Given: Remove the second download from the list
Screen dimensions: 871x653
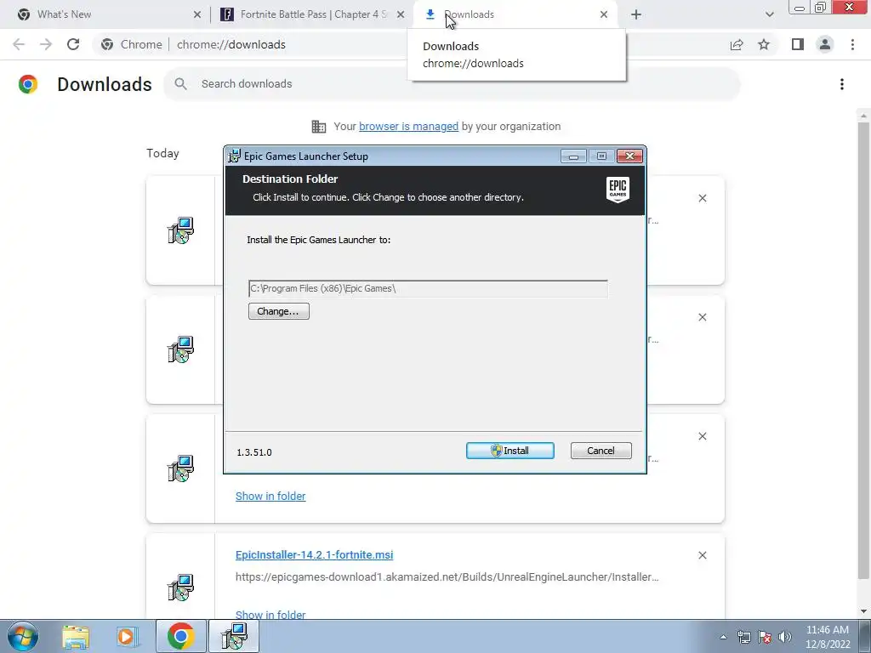Looking at the screenshot, I should (702, 317).
